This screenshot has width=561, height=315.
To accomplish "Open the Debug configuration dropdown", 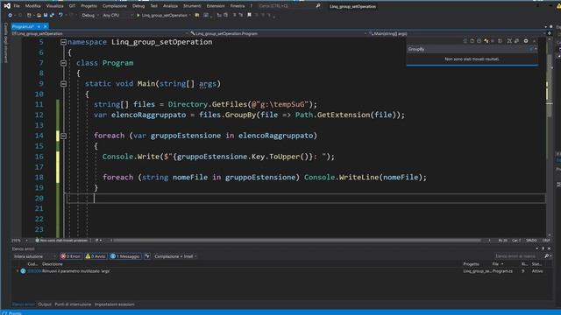I will (89, 15).
